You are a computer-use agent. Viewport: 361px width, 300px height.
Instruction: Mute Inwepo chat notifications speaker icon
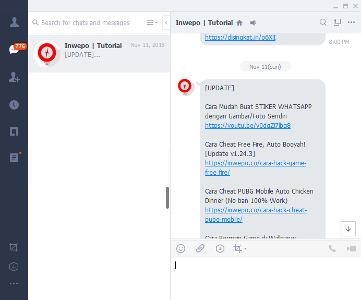(254, 22)
